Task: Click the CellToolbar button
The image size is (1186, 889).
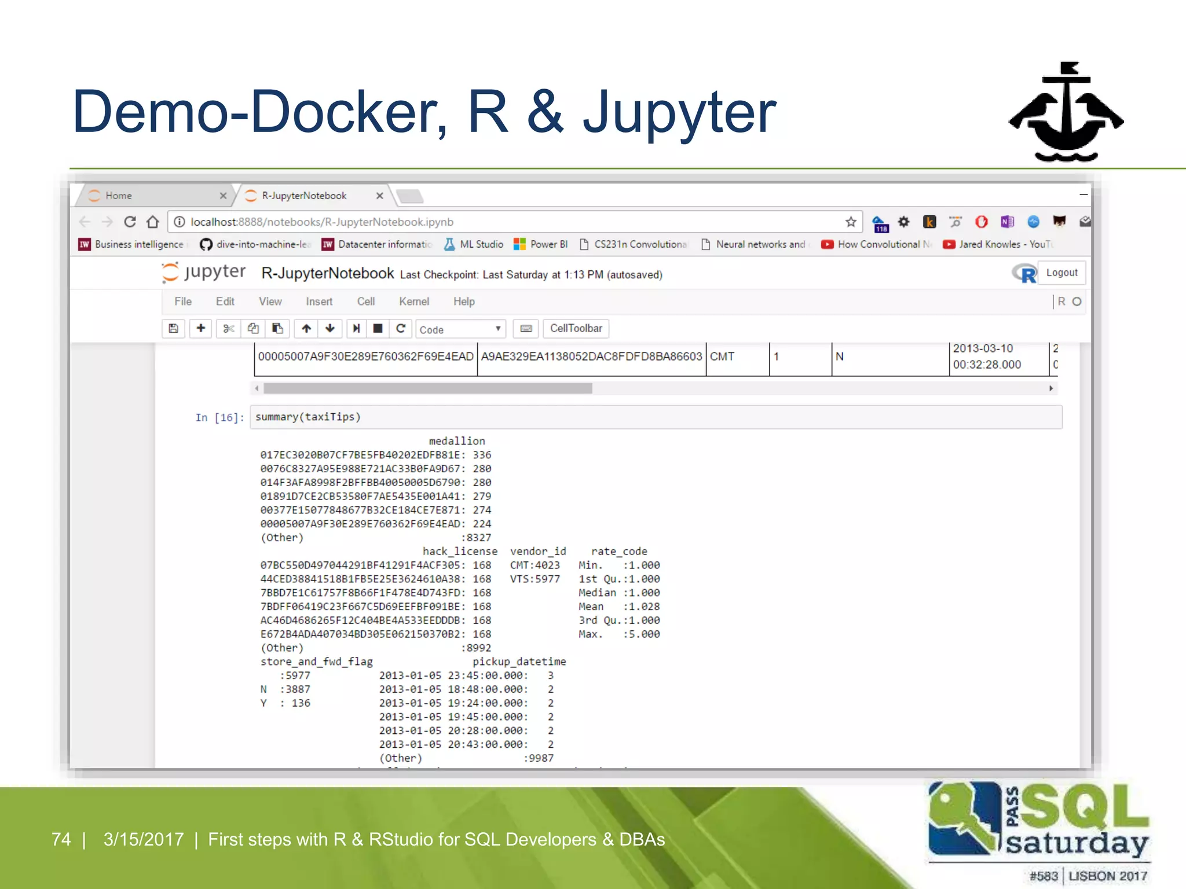Action: click(x=576, y=329)
